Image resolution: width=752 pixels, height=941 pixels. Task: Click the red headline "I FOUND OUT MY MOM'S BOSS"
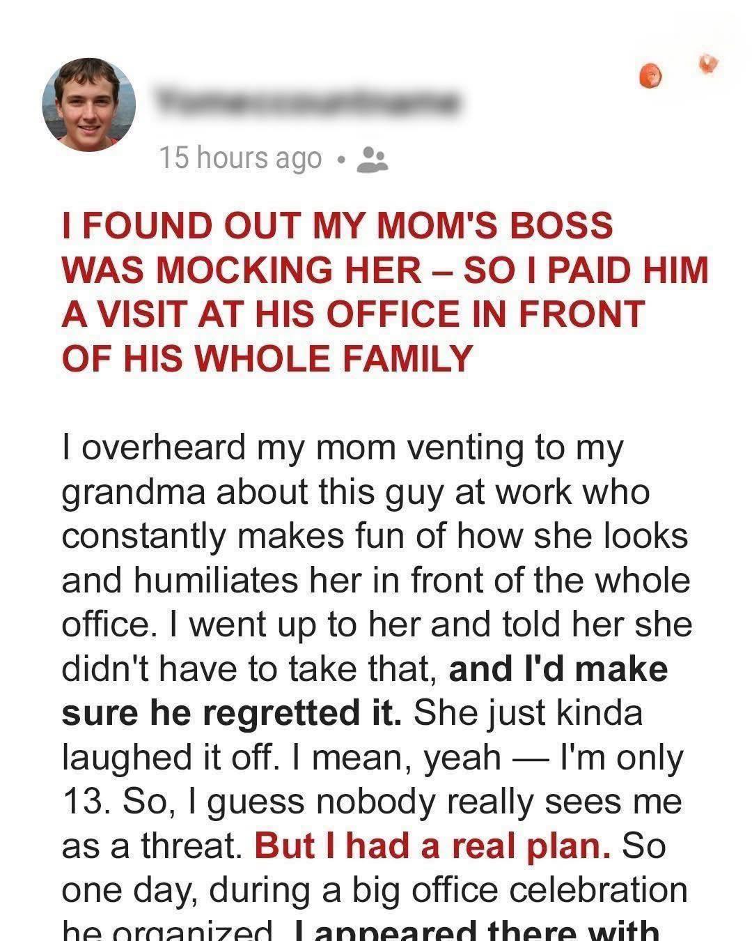tap(337, 226)
